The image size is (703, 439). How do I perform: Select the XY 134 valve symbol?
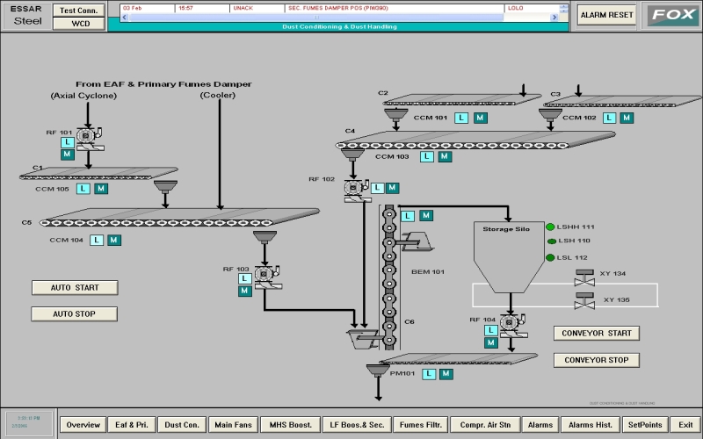(x=584, y=277)
